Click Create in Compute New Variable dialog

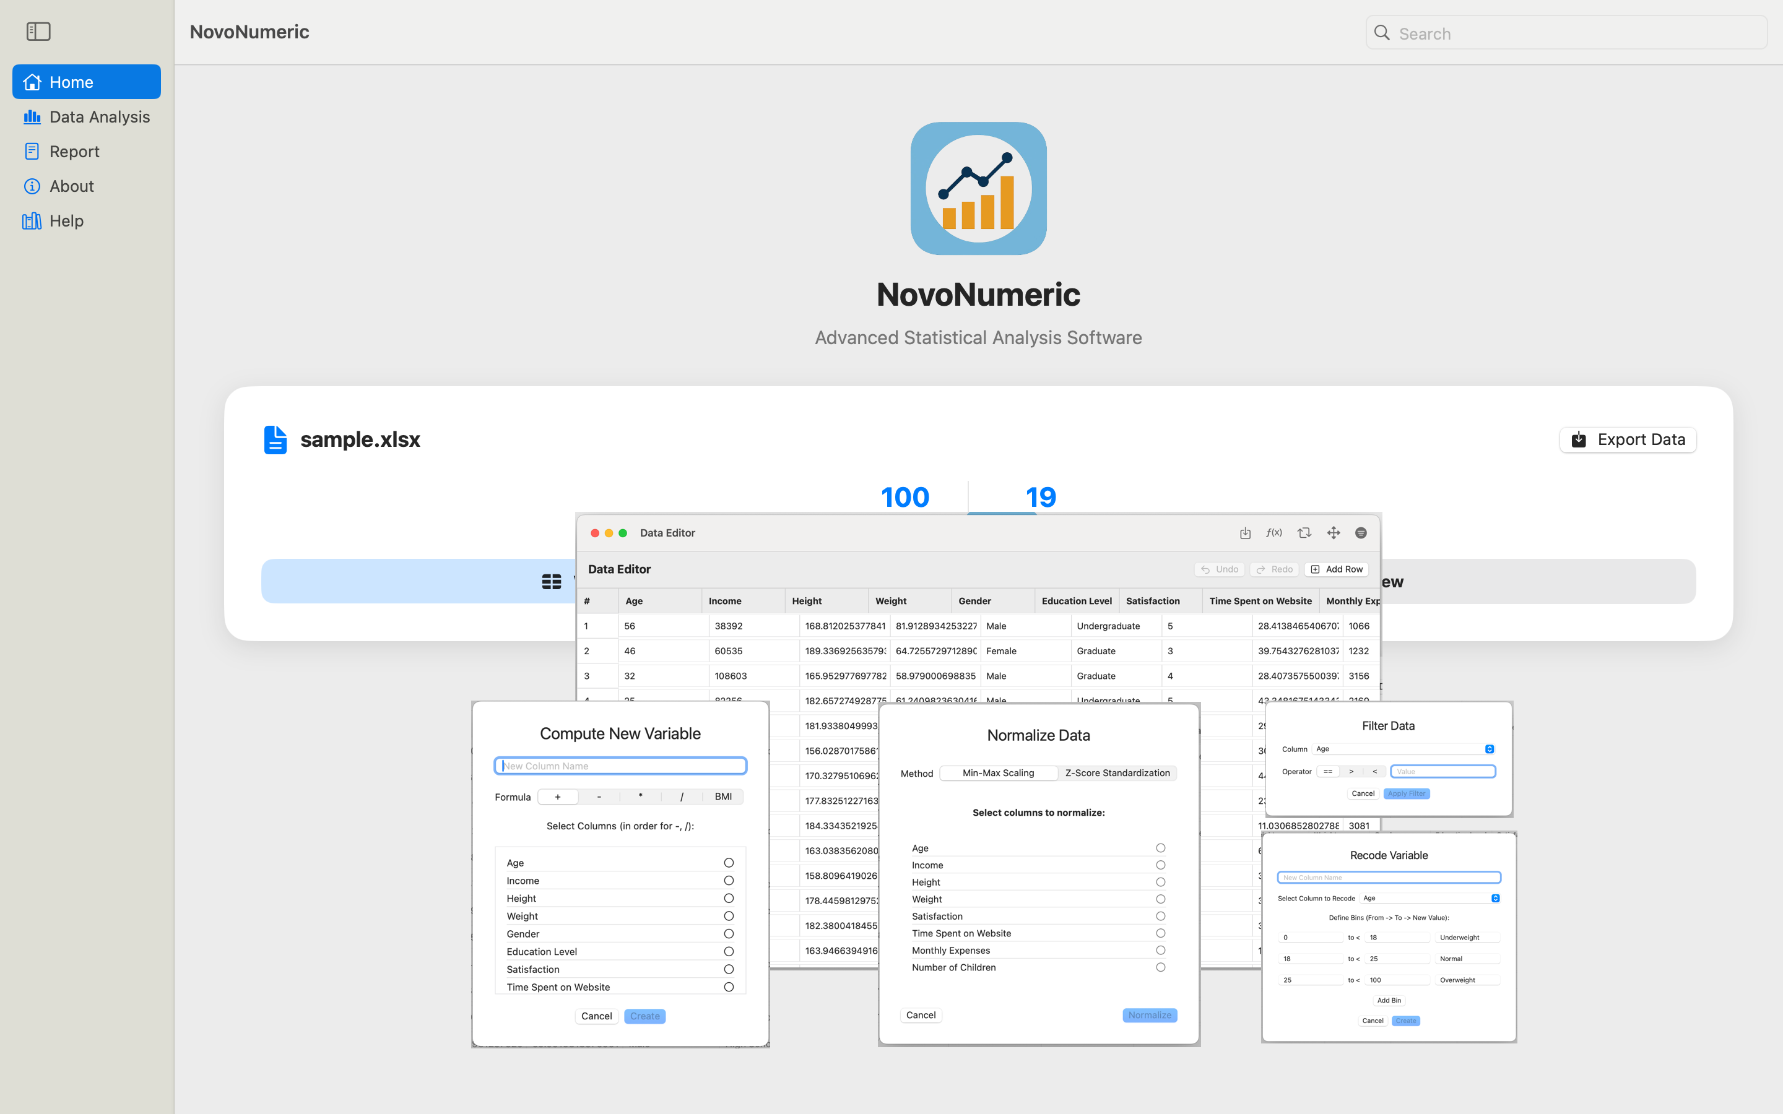click(x=644, y=1016)
